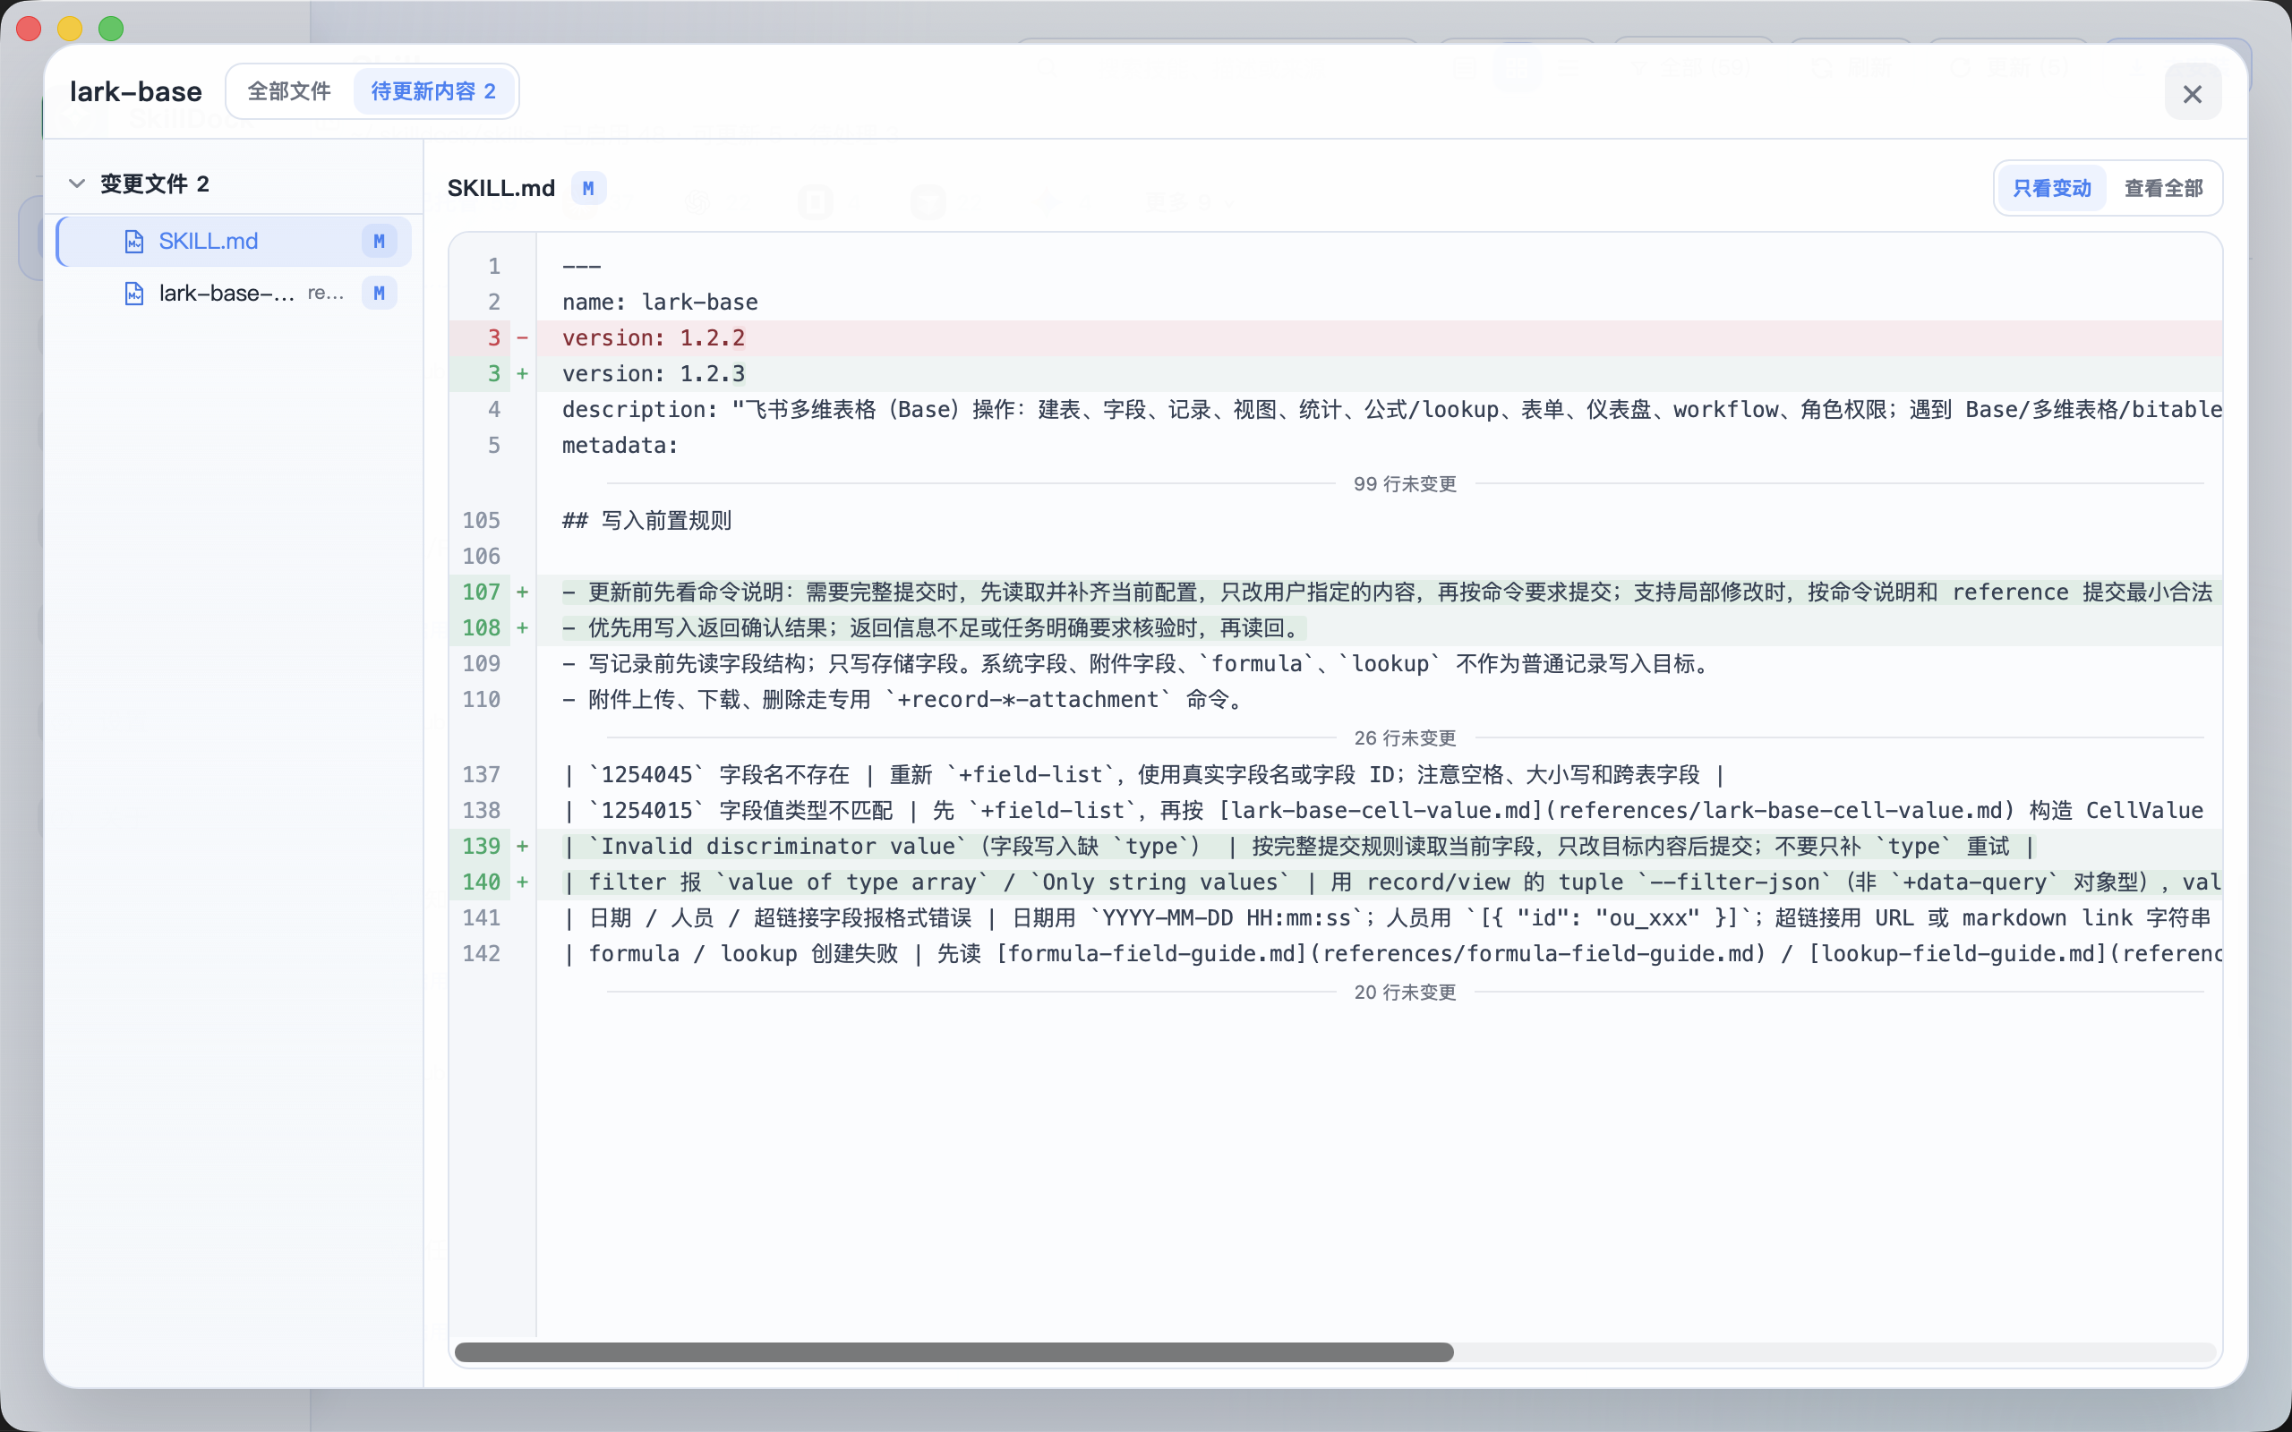Click line number 107 in the gutter
Image resolution: width=2292 pixels, height=1432 pixels.
(x=481, y=592)
